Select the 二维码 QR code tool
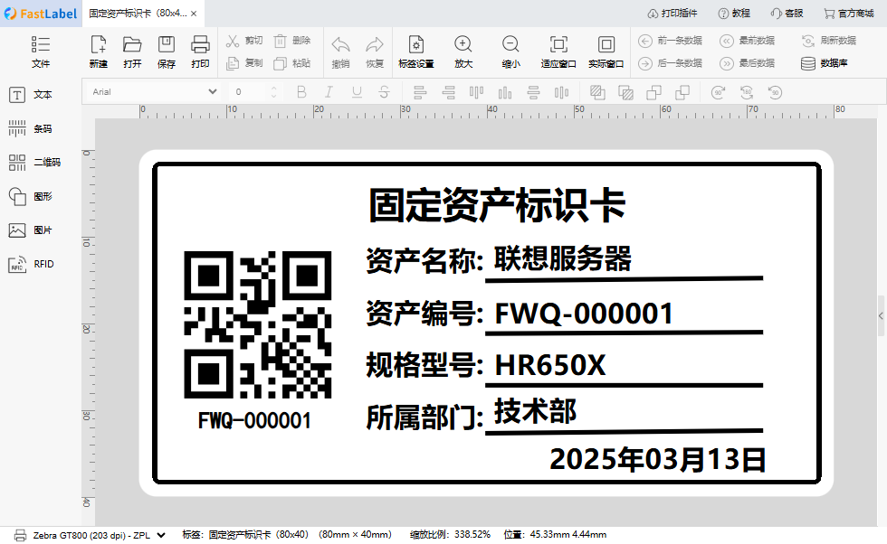 click(34, 163)
